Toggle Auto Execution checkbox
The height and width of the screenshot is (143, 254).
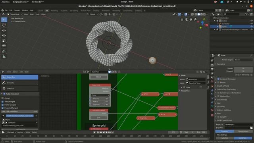point(4,94)
